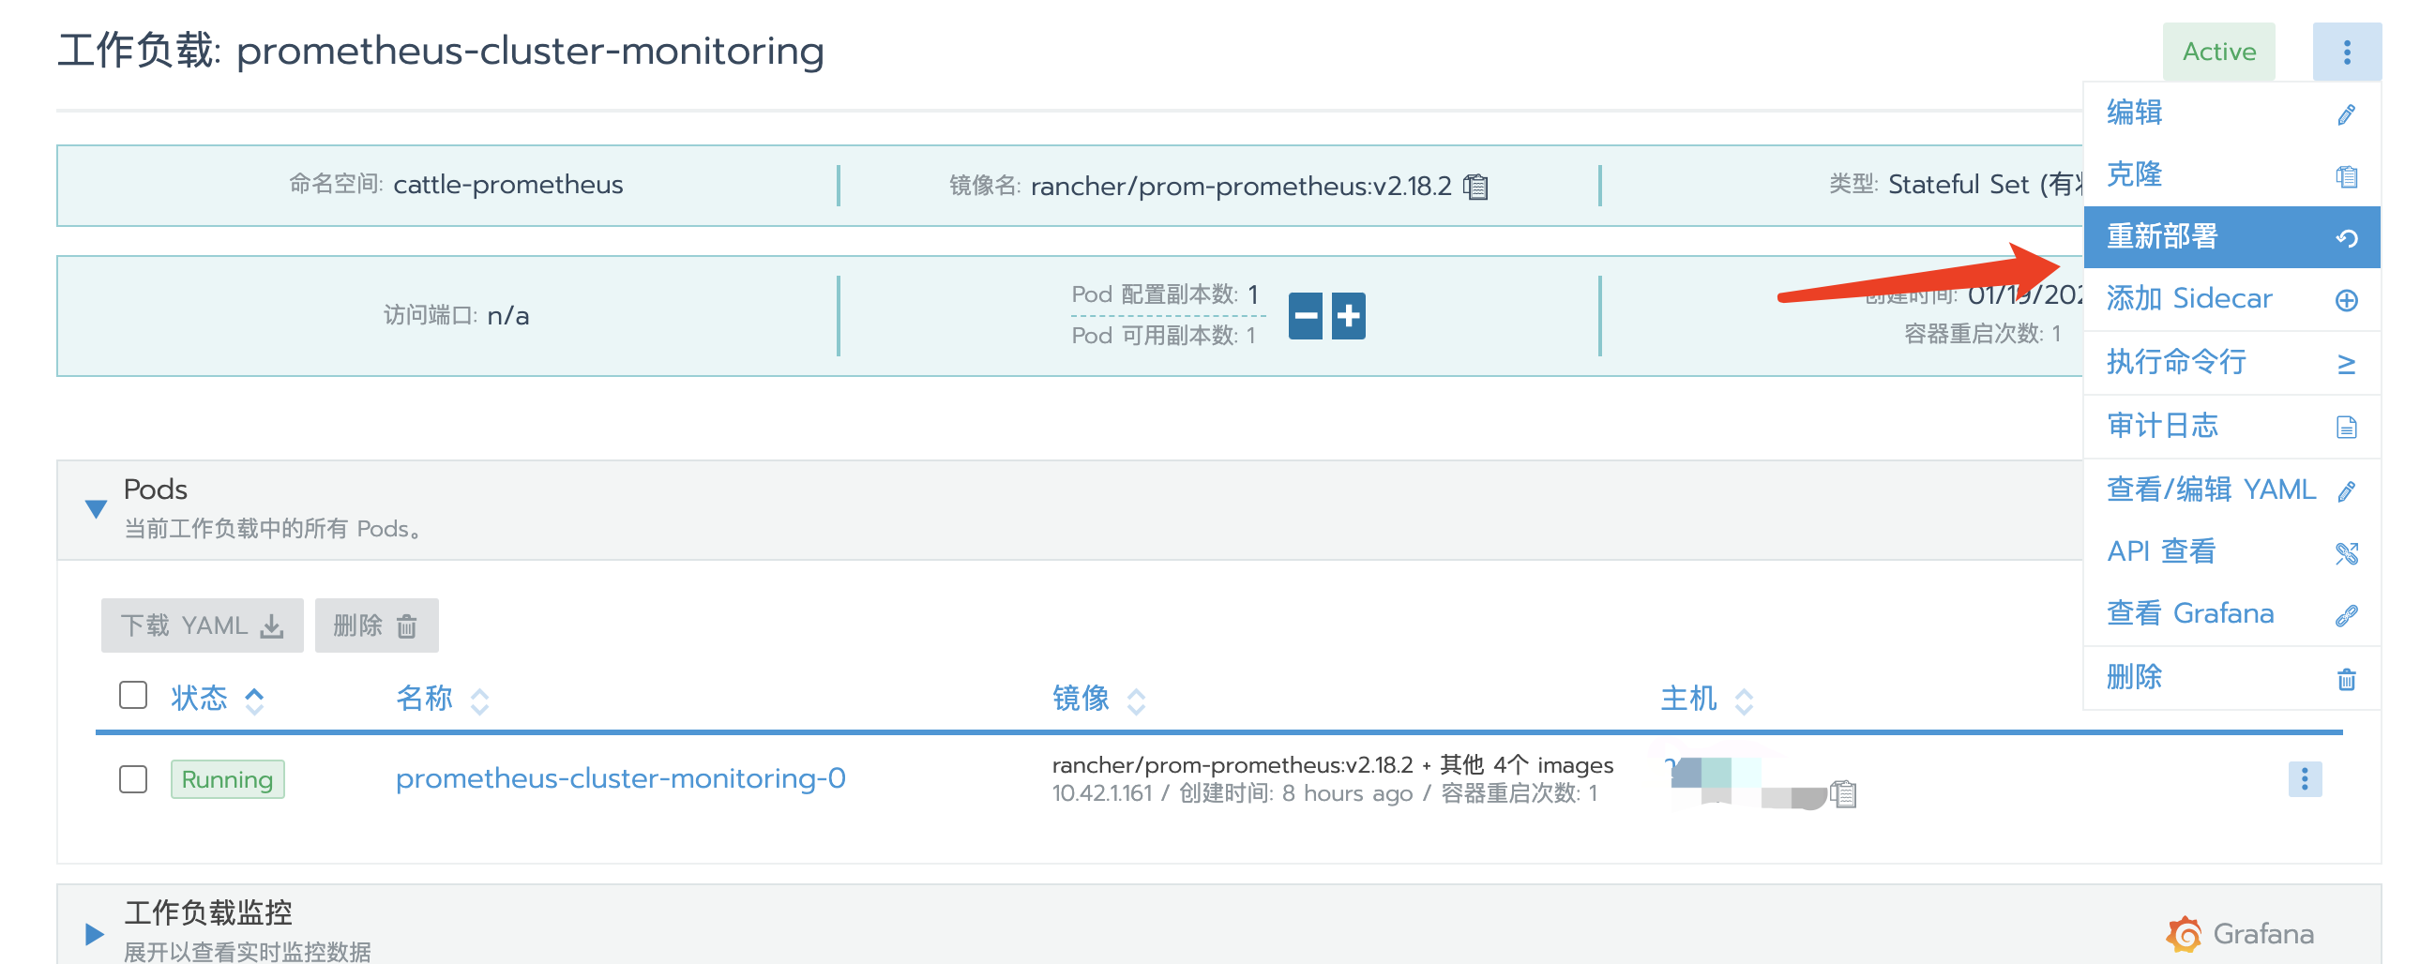Click the Pod 配置副本数 value
The height and width of the screenshot is (964, 2420).
(1252, 294)
